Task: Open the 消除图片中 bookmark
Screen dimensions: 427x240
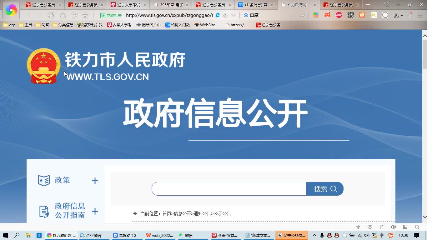Action: click(x=148, y=25)
